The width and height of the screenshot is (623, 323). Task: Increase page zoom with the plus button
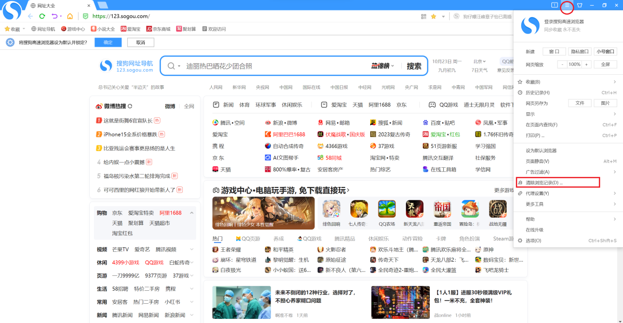click(587, 64)
